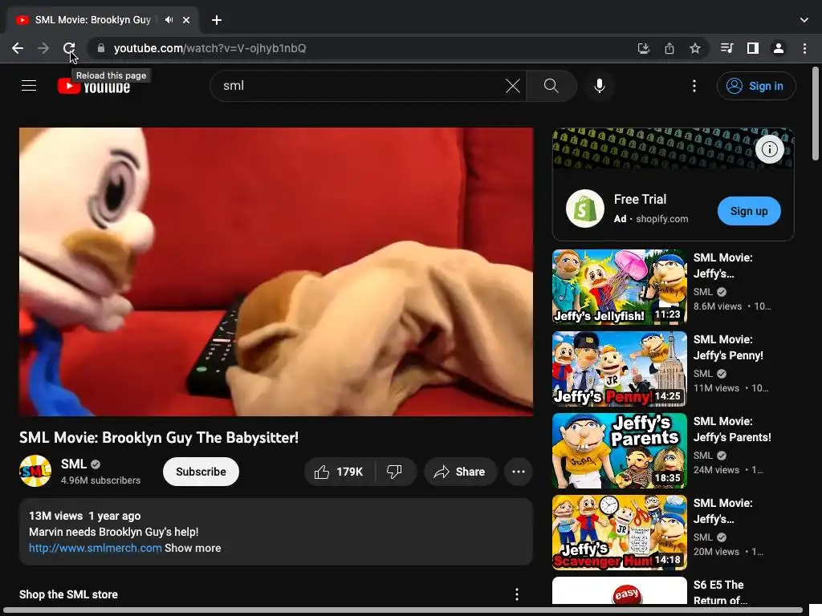Open the SML channel name link
The width and height of the screenshot is (822, 616).
[x=73, y=464]
